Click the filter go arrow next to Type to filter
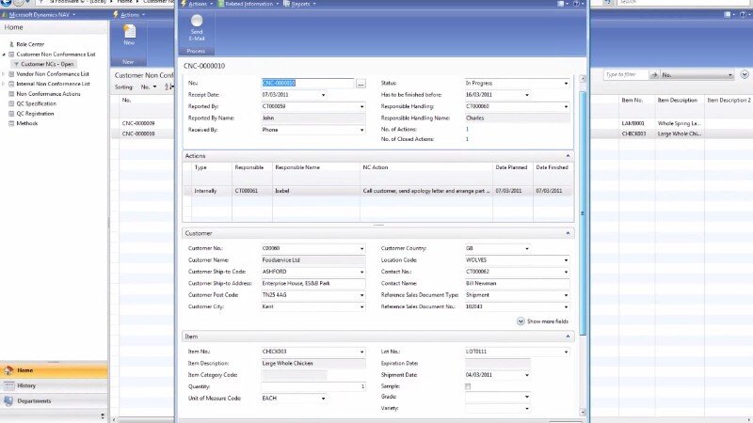 655,74
